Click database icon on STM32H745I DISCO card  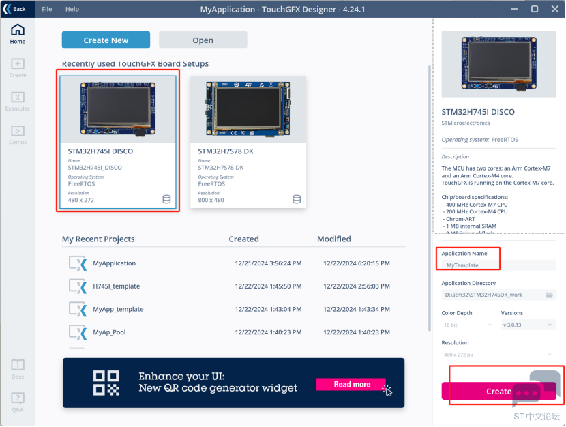pyautogui.click(x=166, y=199)
